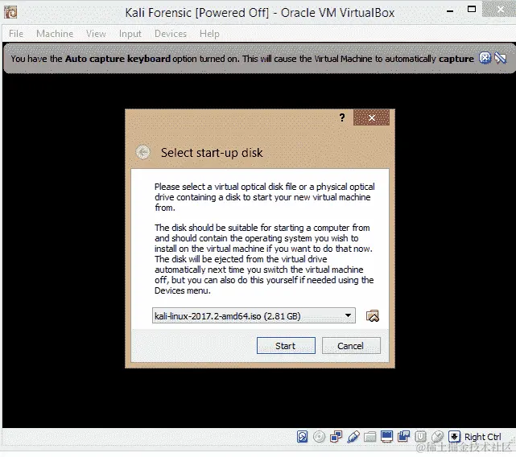Click the Cancel button
516x457 pixels.
(x=351, y=345)
